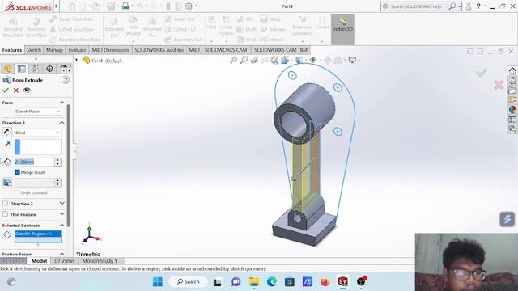Open View Orientation icon in view toolbar
Viewport: 518px width, 291px height.
pos(285,60)
